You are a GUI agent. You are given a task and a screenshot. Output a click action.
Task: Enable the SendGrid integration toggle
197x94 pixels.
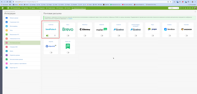[x=119, y=36]
